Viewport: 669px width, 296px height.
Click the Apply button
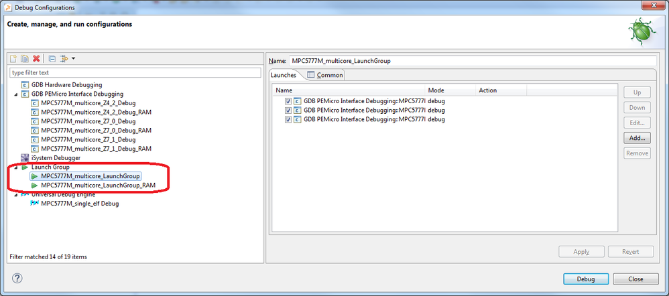click(x=582, y=252)
